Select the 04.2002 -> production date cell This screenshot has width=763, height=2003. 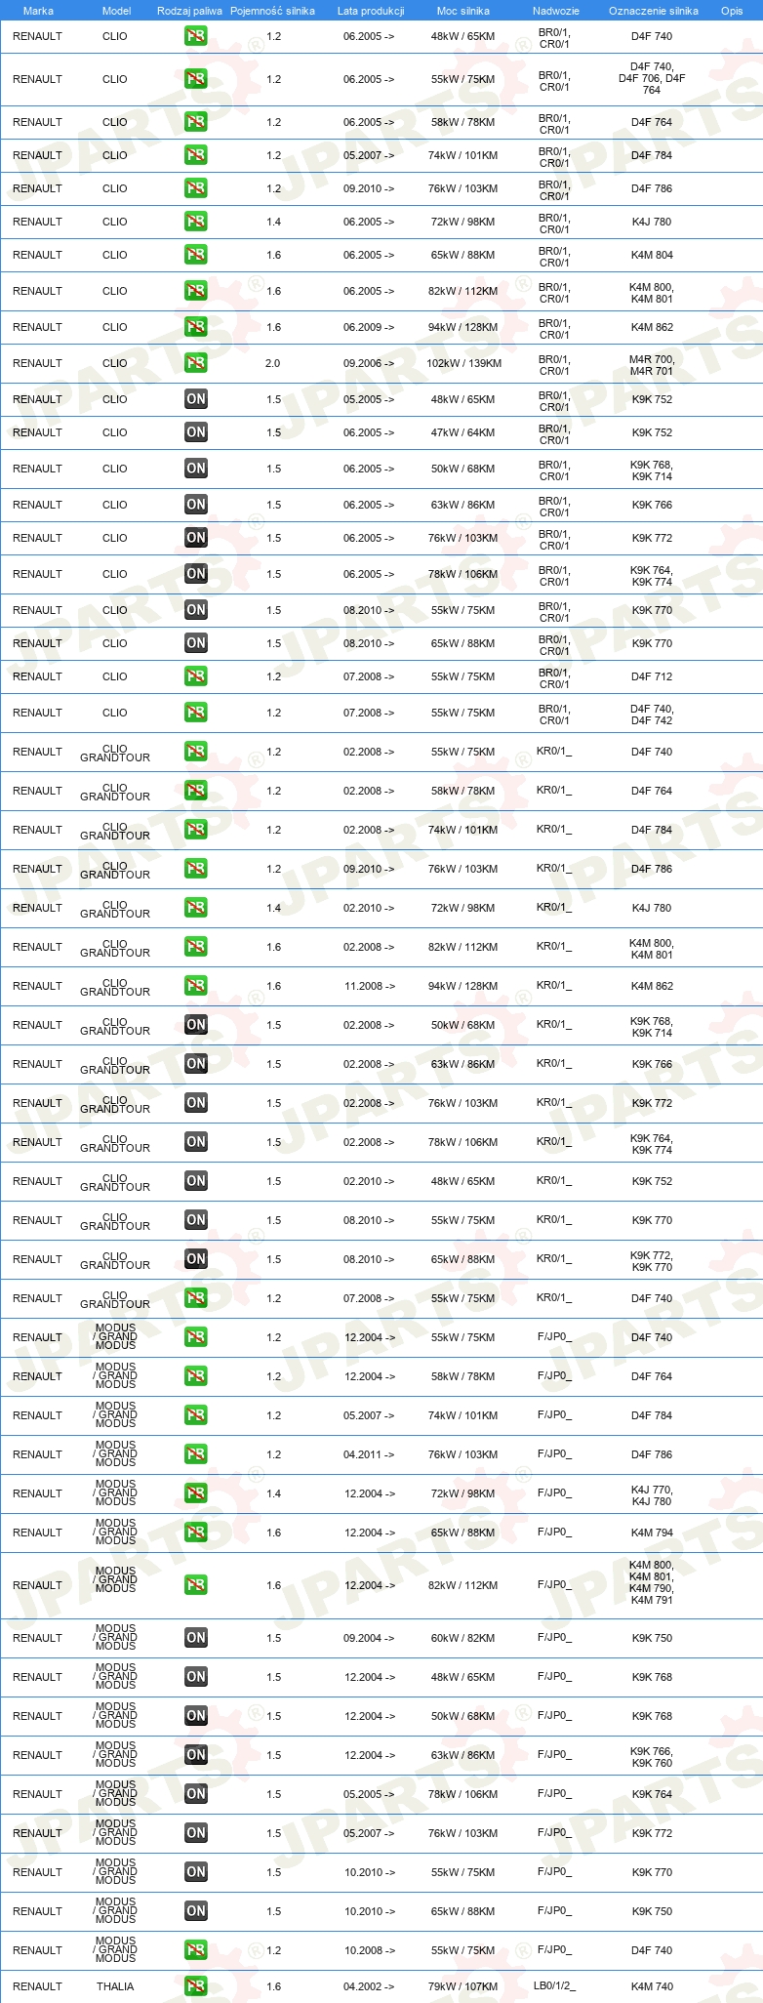pyautogui.click(x=369, y=1986)
